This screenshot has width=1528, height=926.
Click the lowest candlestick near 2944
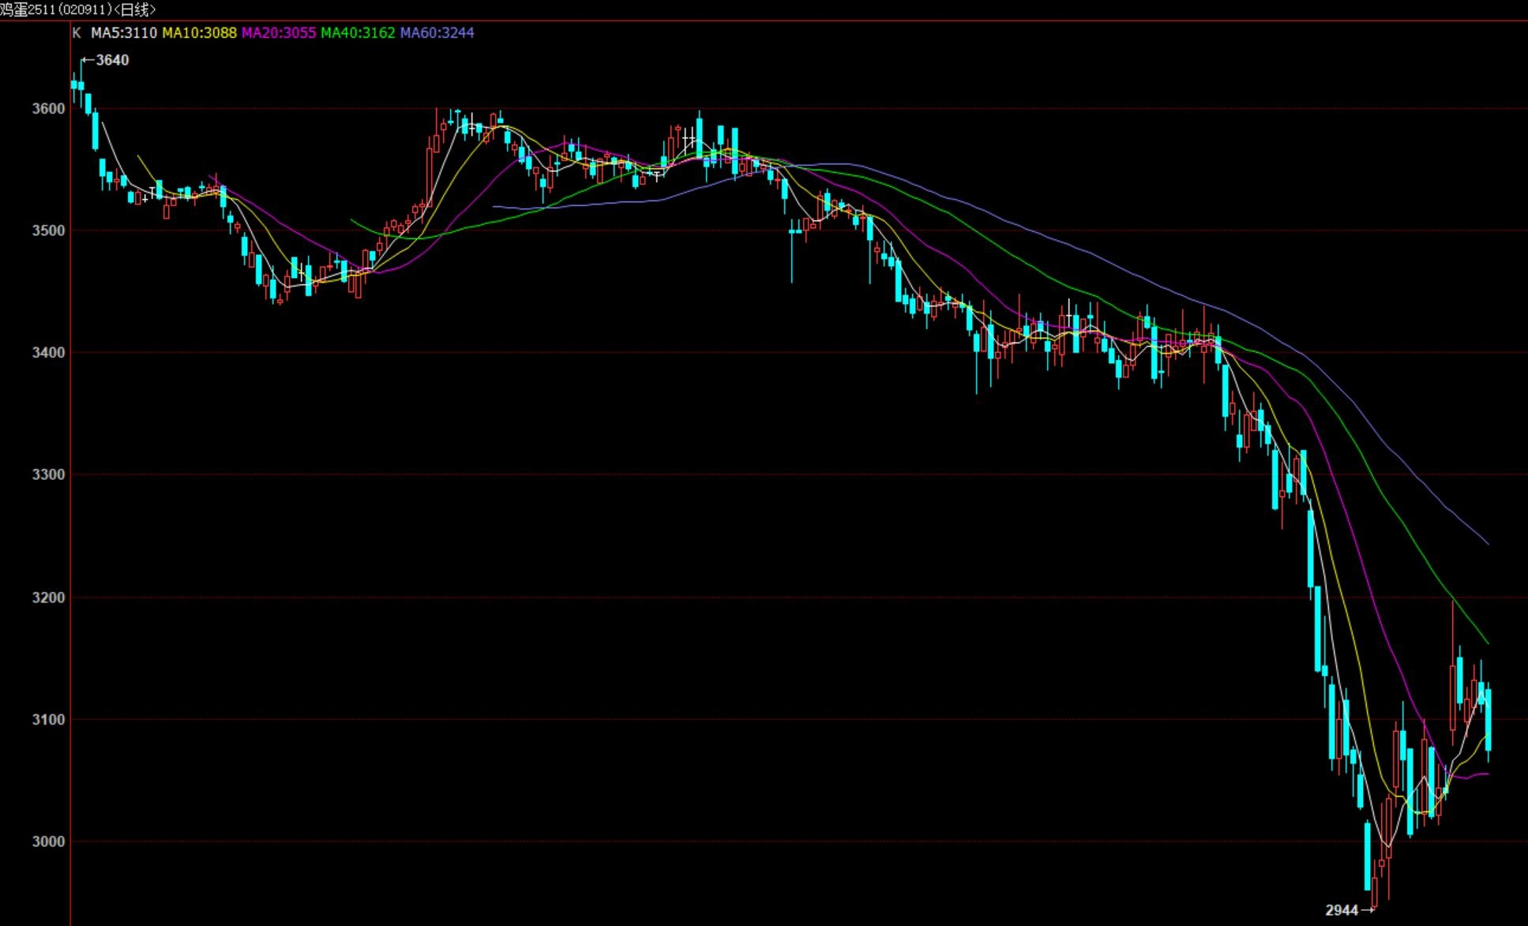(x=1375, y=890)
